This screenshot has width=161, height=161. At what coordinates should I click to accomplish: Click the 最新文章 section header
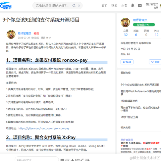125,73
